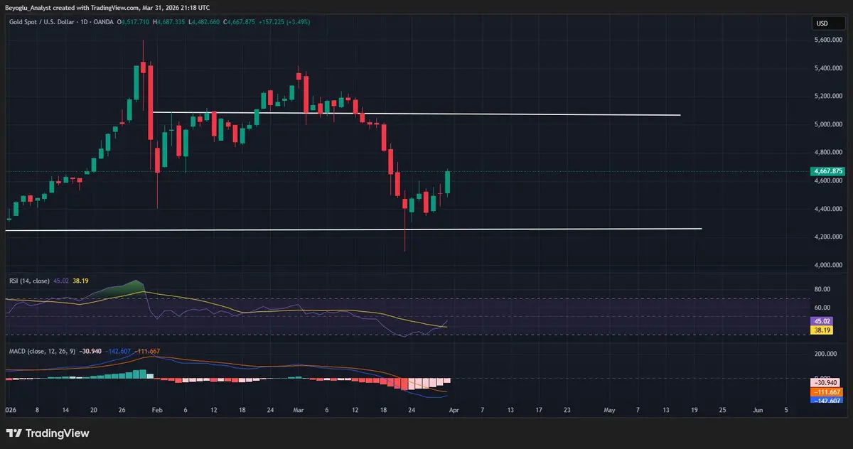Click the 4,400.000 price axis label

(x=830, y=209)
